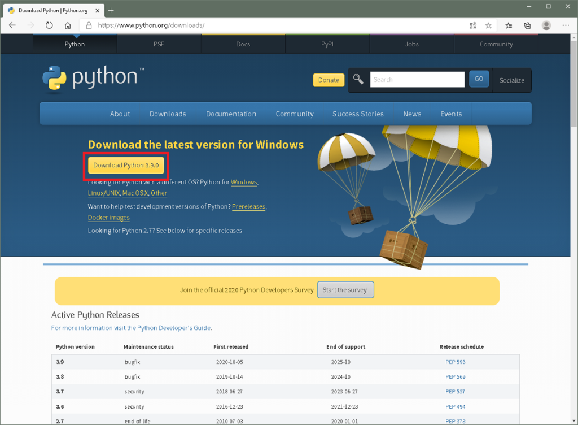Go back with the browser back arrow
Screen dimensions: 578x425
[x=12, y=25]
